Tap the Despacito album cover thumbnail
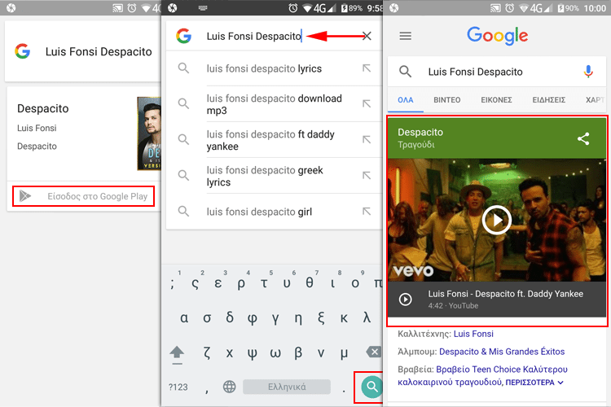Screen dimensions: 611x407 (149, 133)
